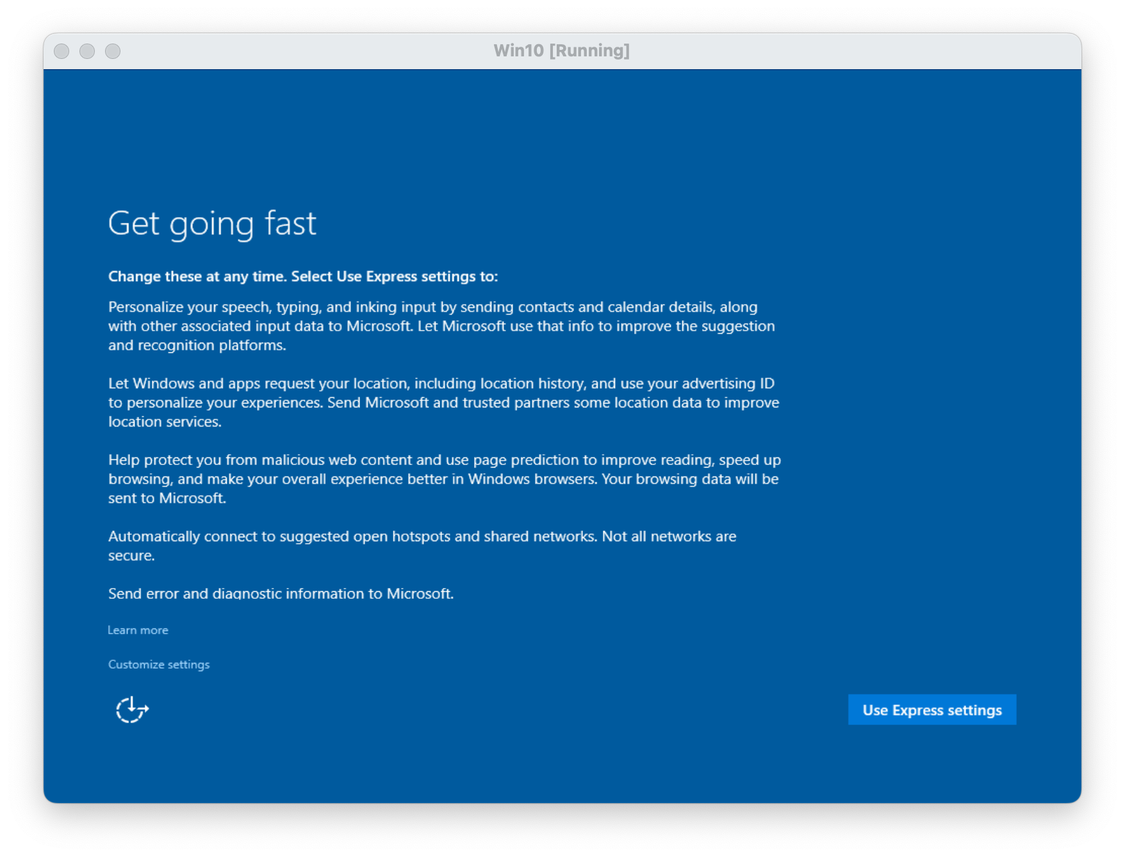Click the Send error and diagnostic information line
Viewport: 1125px width, 857px height.
tap(281, 594)
